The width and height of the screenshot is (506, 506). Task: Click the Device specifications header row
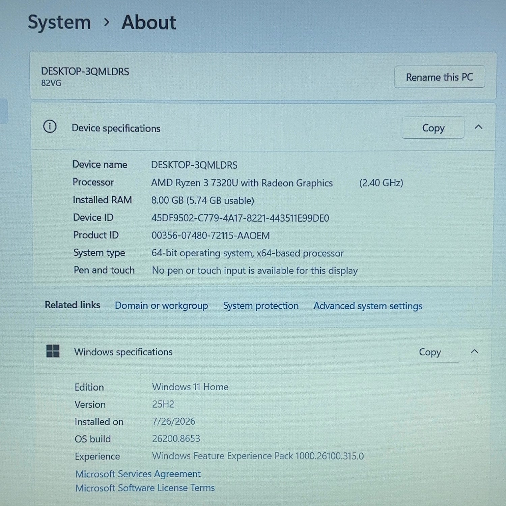[263, 128]
